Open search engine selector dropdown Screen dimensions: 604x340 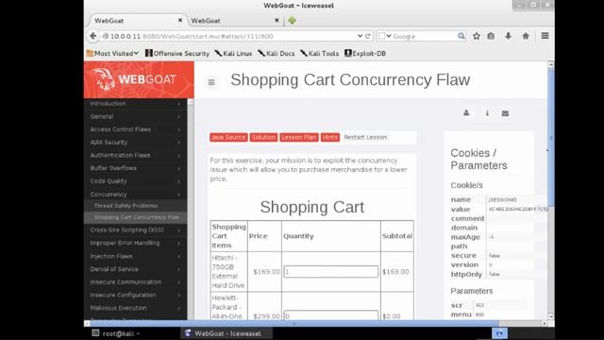point(385,36)
